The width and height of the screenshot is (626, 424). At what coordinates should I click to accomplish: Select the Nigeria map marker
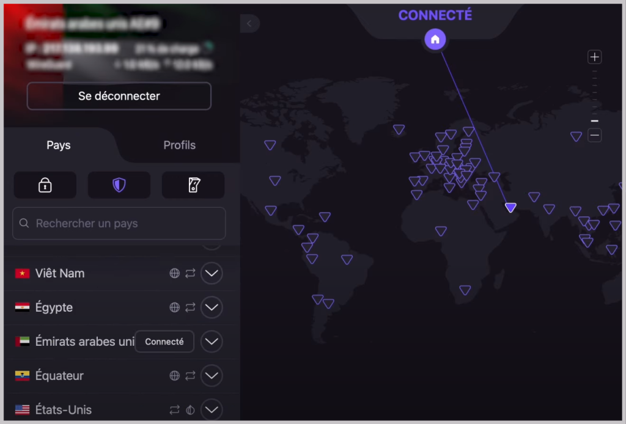coord(441,231)
